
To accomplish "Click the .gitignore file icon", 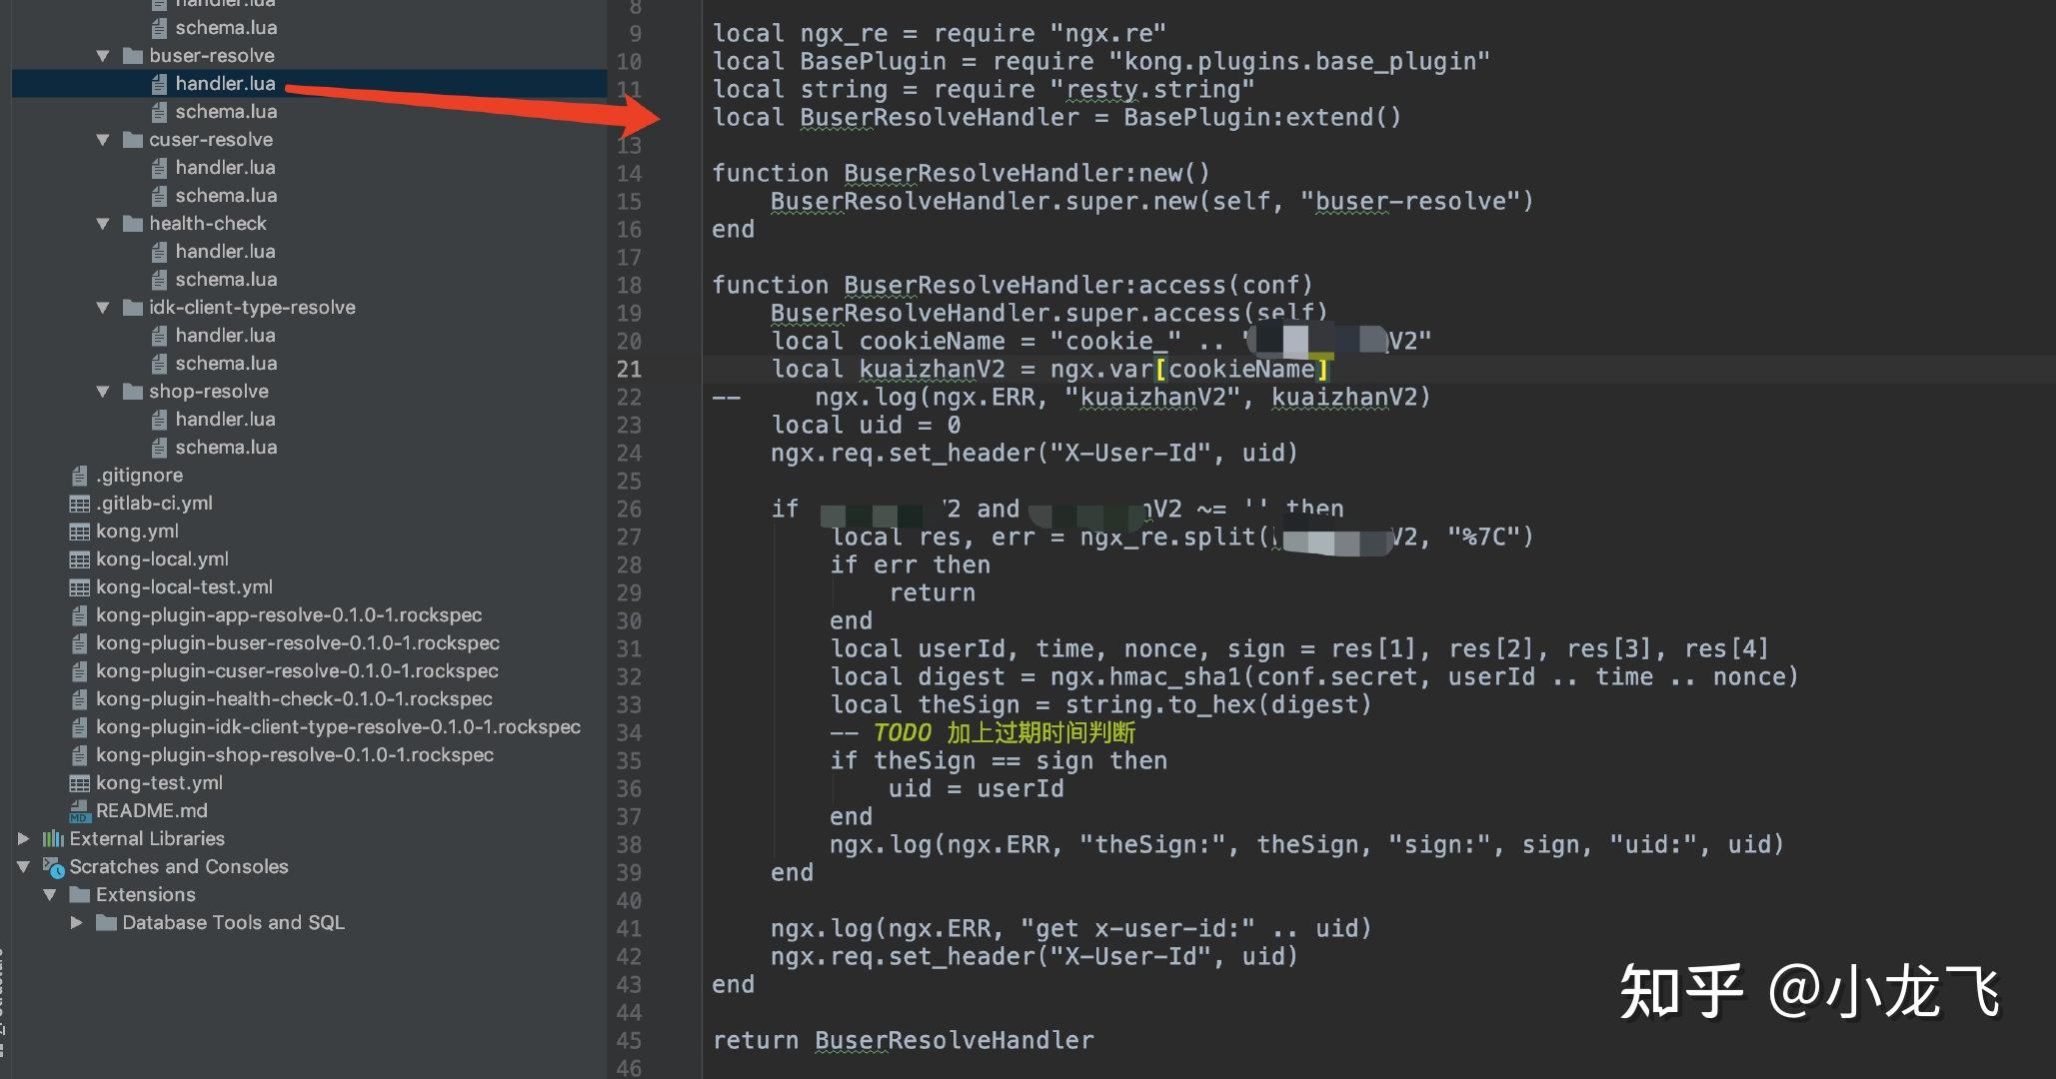I will coord(79,476).
